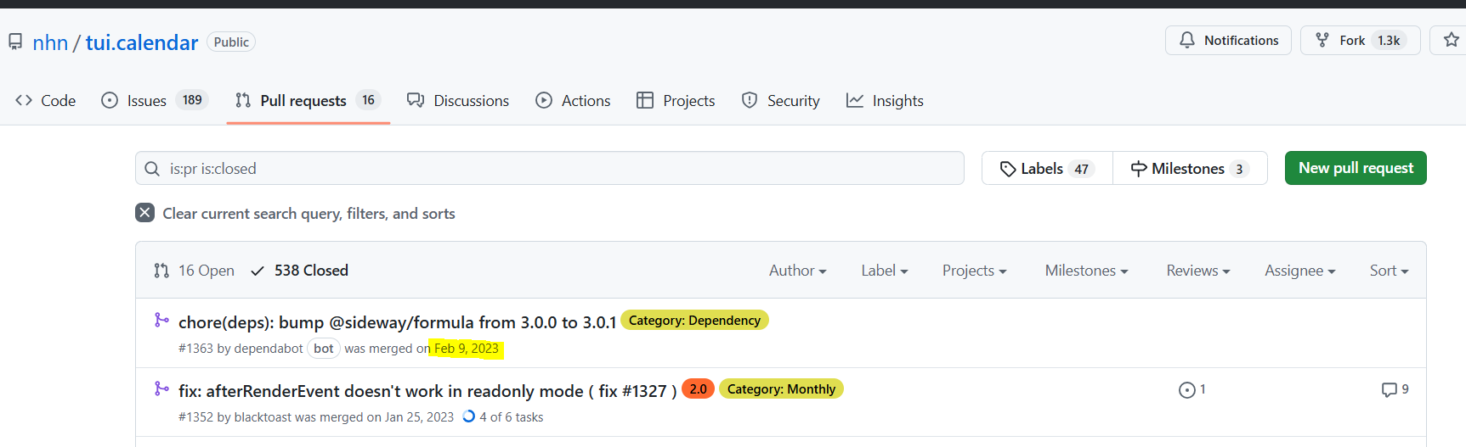The width and height of the screenshot is (1466, 447).
Task: Click the repository book icon beside nhn
Action: pos(15,42)
